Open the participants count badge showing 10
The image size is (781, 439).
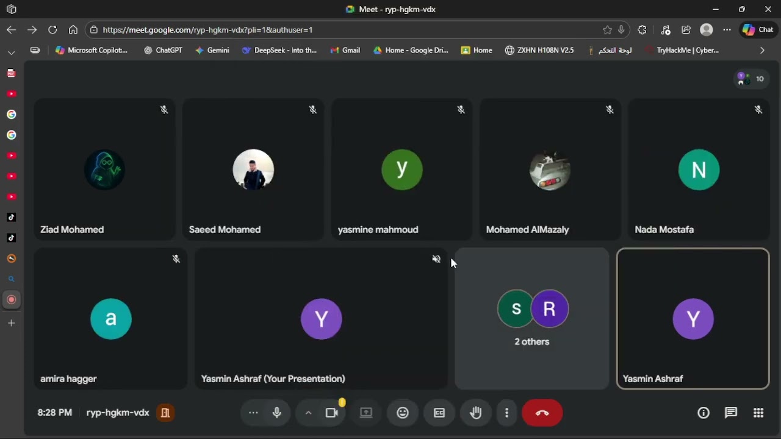click(752, 79)
